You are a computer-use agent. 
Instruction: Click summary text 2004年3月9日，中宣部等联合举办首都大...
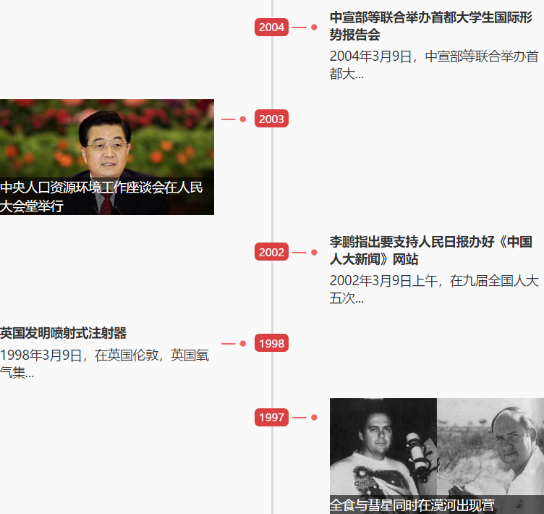[x=433, y=65]
